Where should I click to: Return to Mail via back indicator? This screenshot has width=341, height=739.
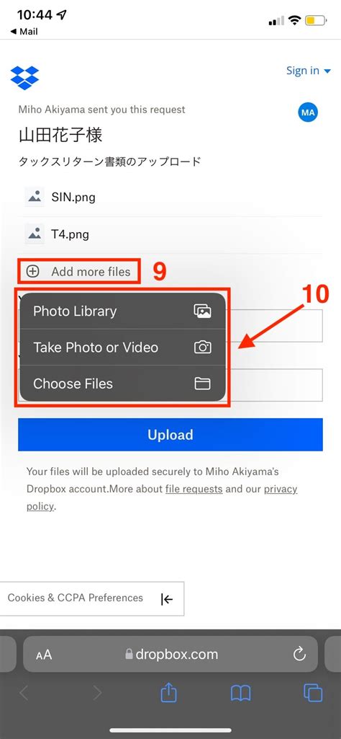click(24, 32)
